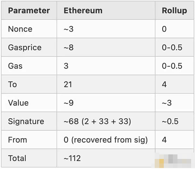Select the "0 (recovered from sig)" cell
The width and height of the screenshot is (195, 169).
coord(106,140)
